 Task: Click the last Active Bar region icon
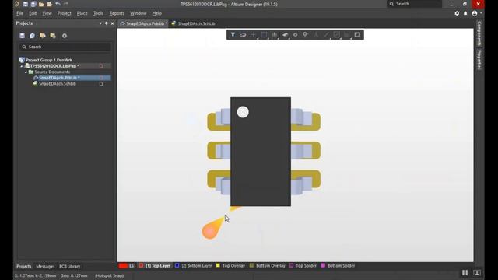coord(357,34)
